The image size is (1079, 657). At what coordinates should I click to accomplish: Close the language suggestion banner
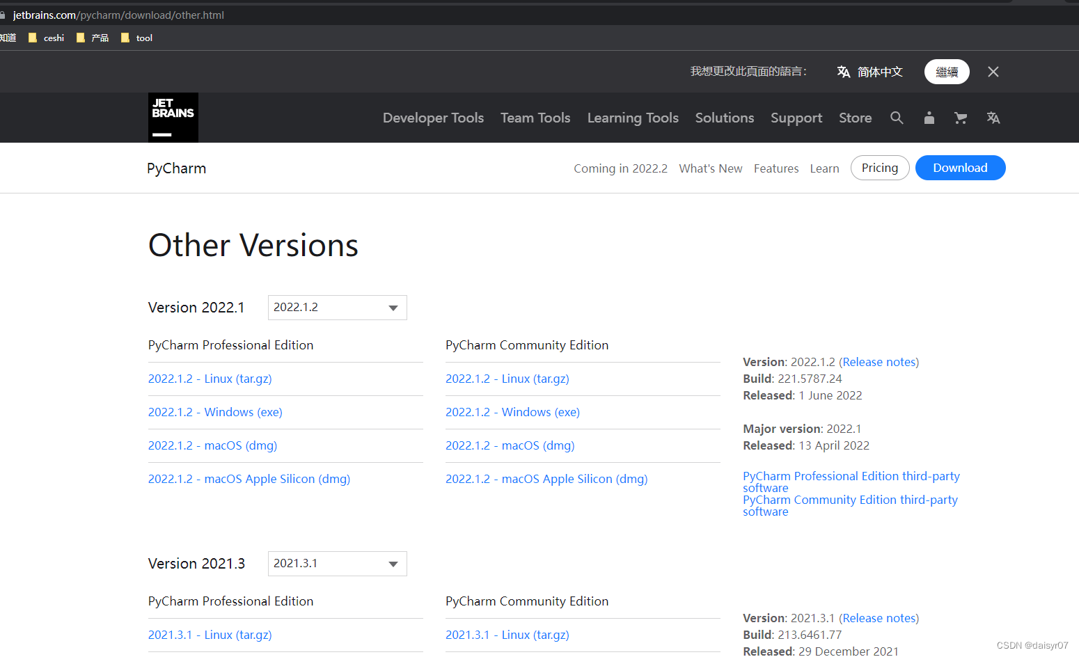coord(993,72)
